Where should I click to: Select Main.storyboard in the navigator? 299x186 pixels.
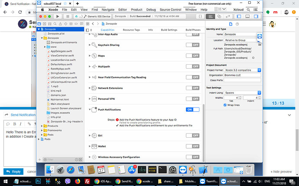[60, 104]
